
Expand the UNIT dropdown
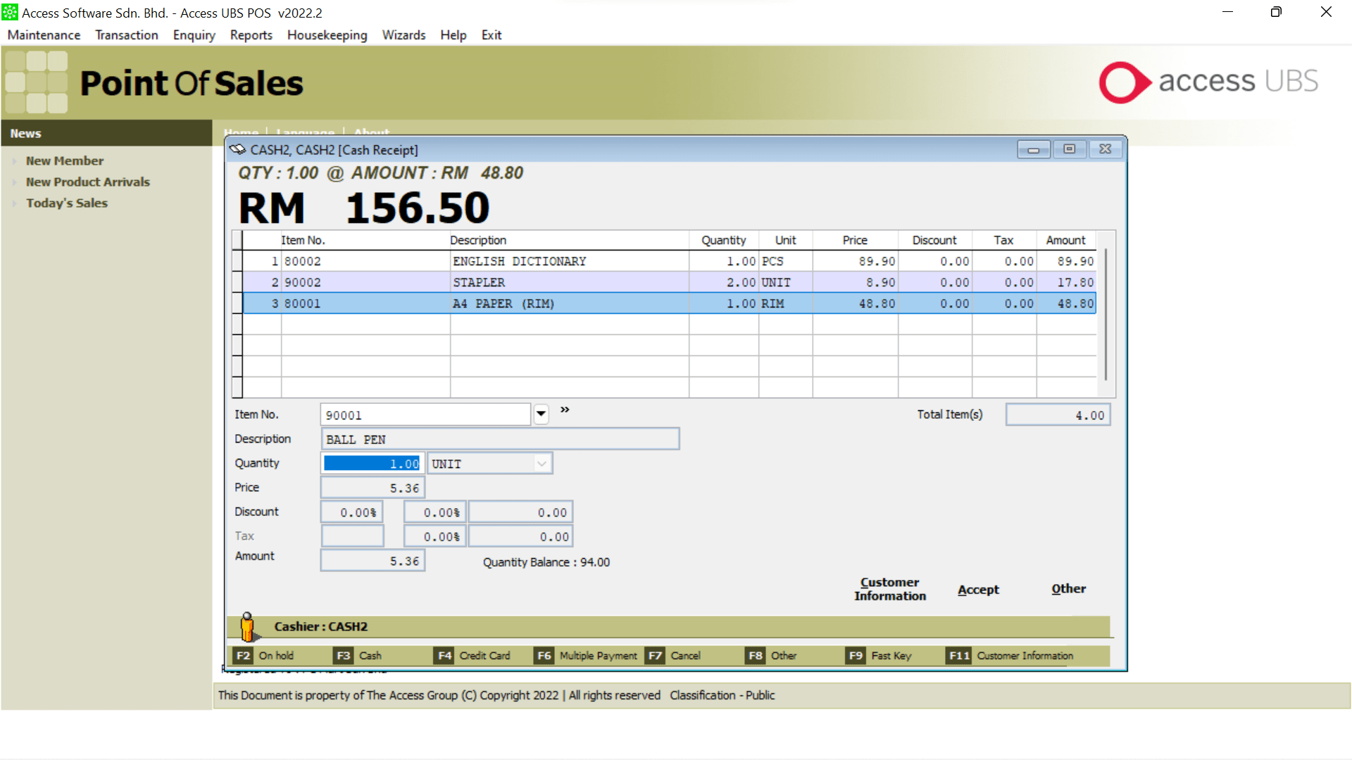(x=542, y=464)
